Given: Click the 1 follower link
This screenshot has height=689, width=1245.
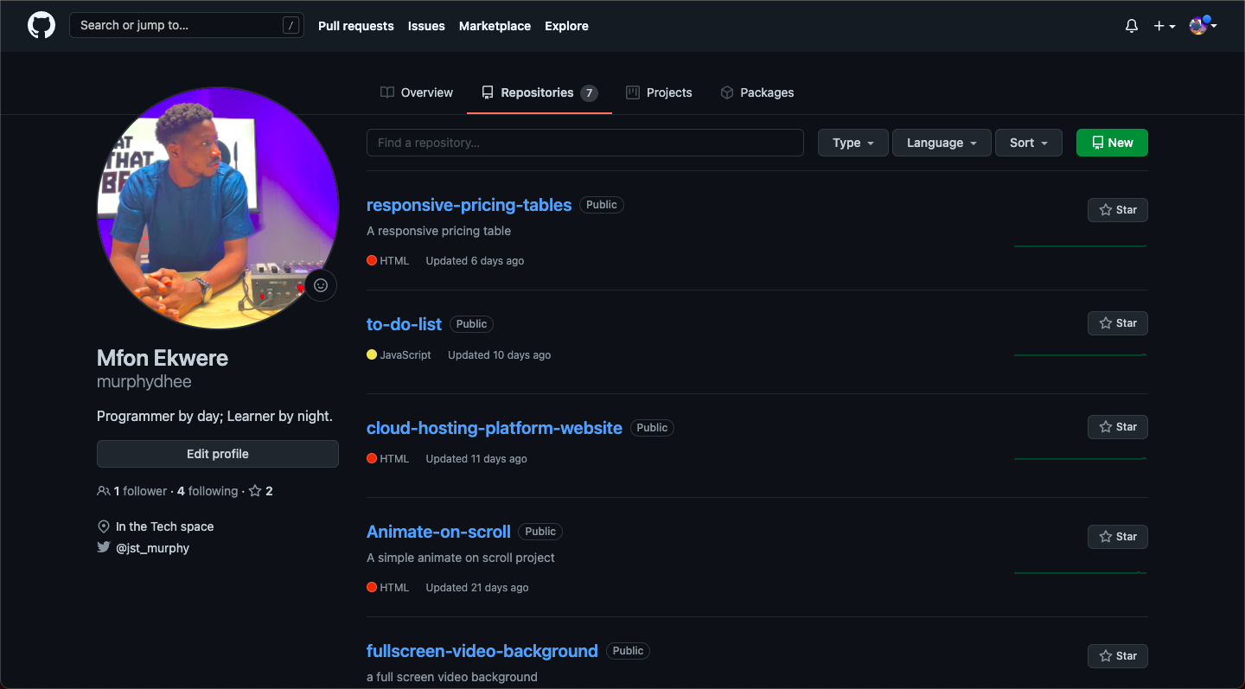Looking at the screenshot, I should pos(140,491).
